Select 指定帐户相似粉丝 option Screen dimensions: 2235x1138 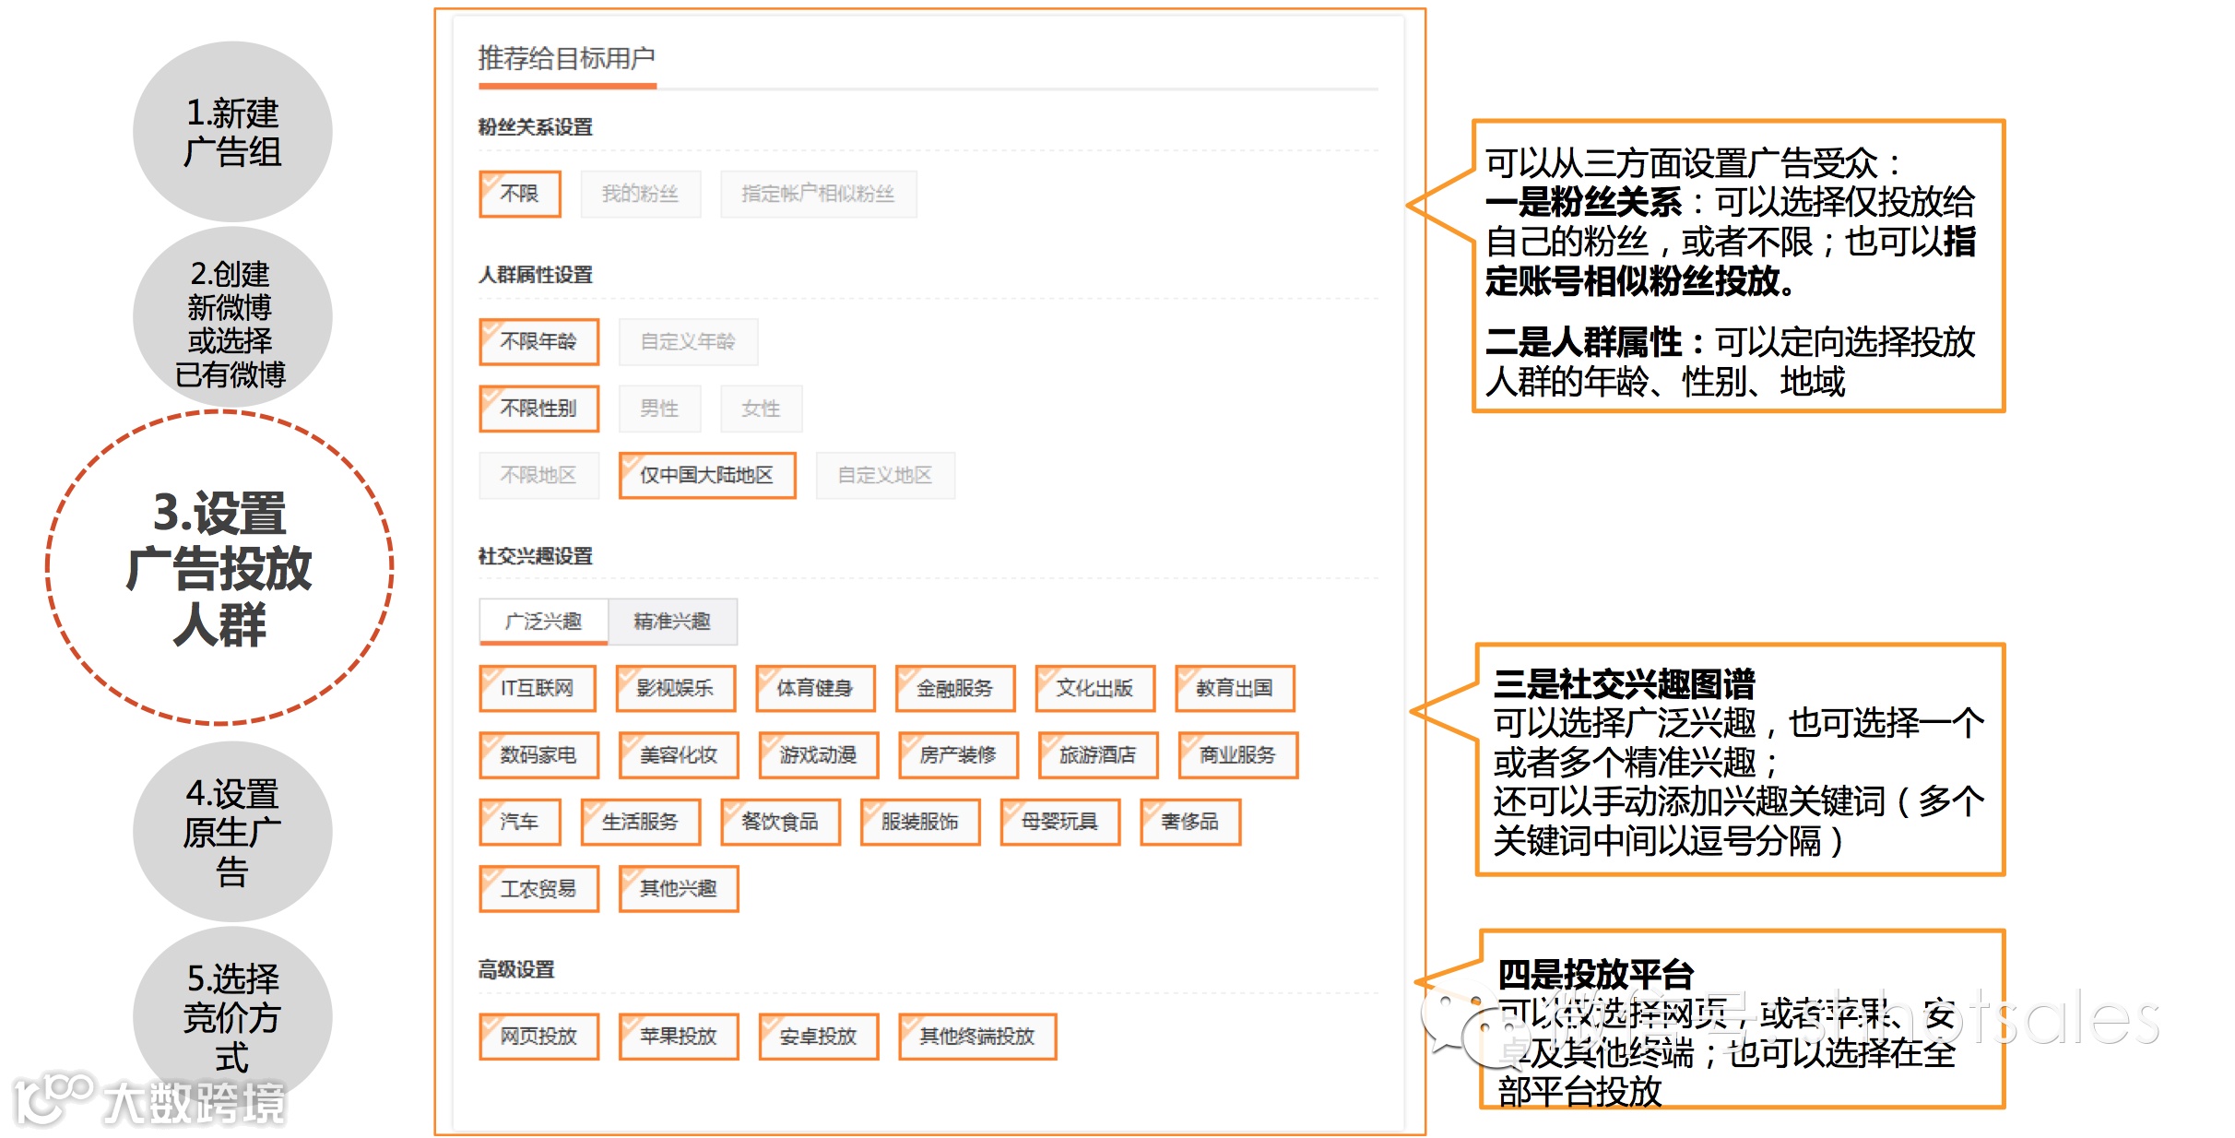(x=818, y=195)
